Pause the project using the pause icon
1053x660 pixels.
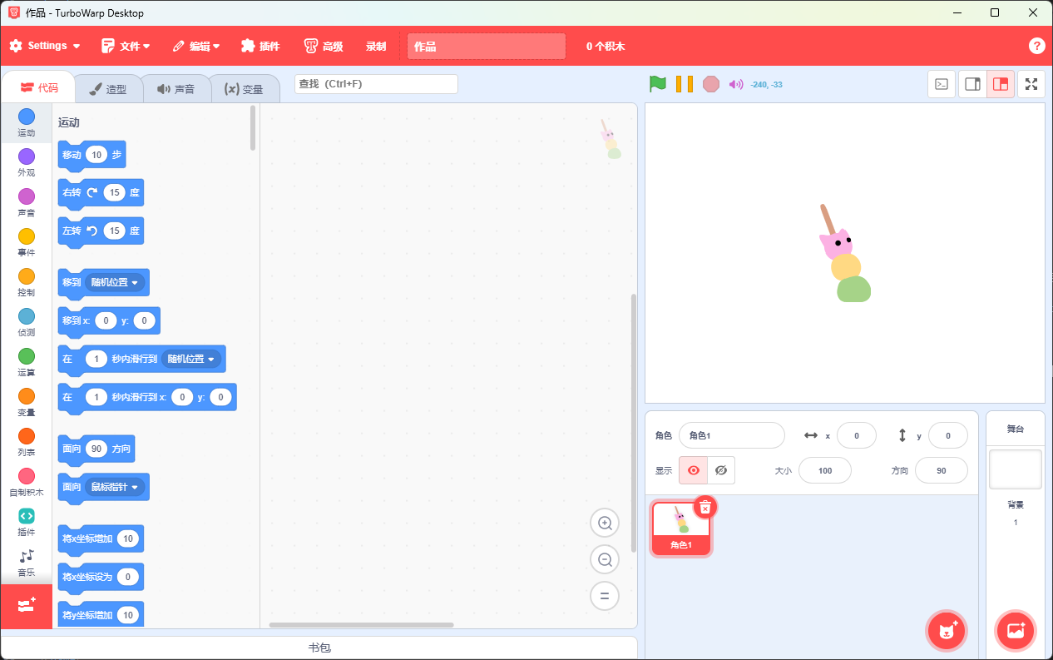pyautogui.click(x=684, y=83)
